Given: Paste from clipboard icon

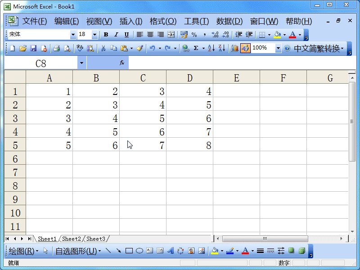Looking at the screenshot, I should point(124,49).
